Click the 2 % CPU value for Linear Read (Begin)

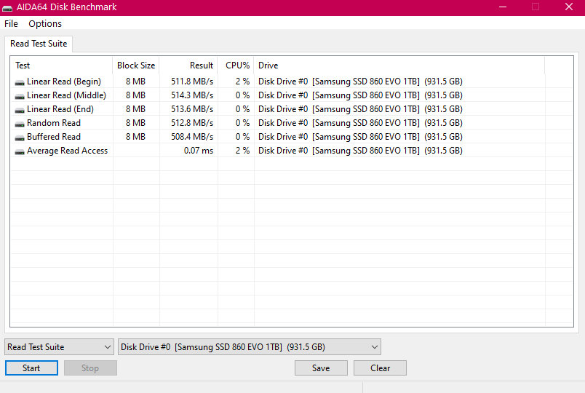pos(242,82)
